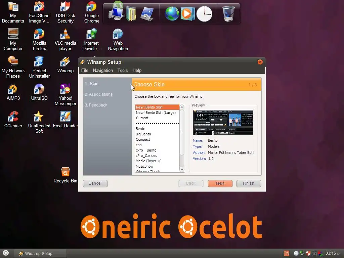Click the Next button
Image resolution: width=344 pixels, height=258 pixels.
(220, 183)
